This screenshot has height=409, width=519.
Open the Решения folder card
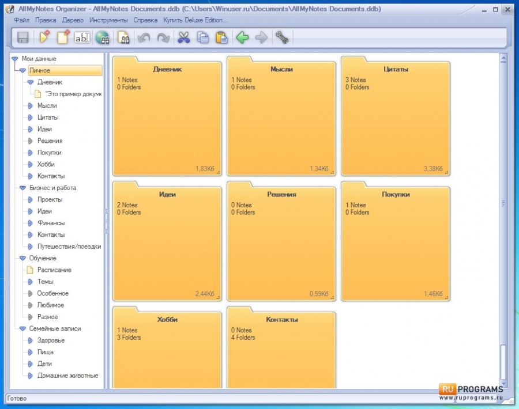point(281,241)
